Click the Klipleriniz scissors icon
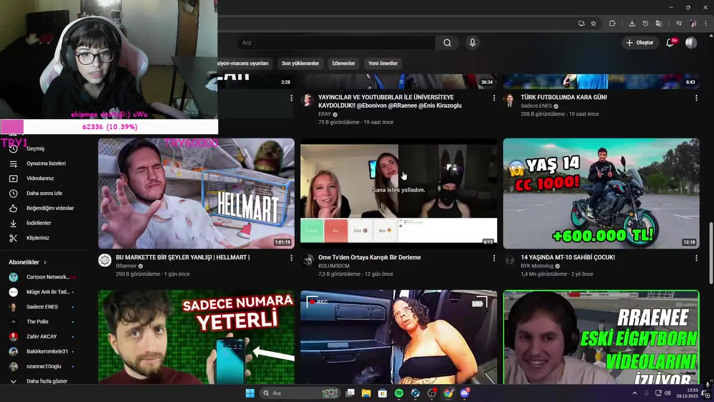 click(x=14, y=238)
